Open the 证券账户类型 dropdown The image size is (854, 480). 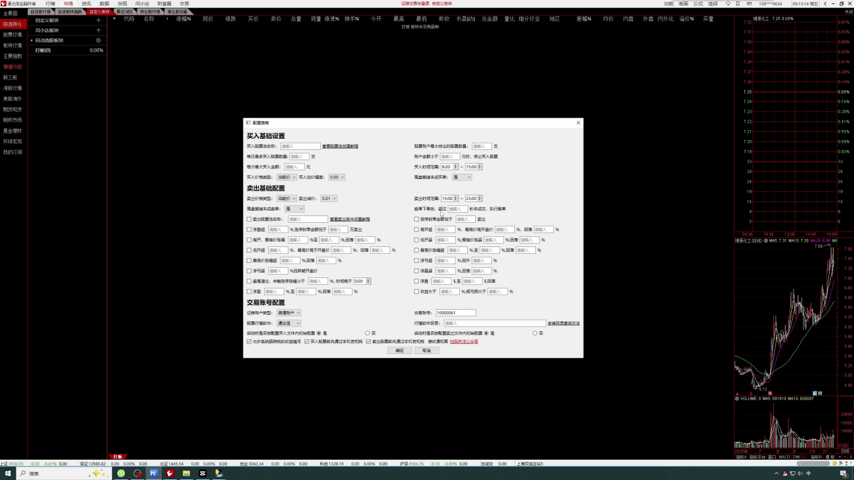[288, 313]
